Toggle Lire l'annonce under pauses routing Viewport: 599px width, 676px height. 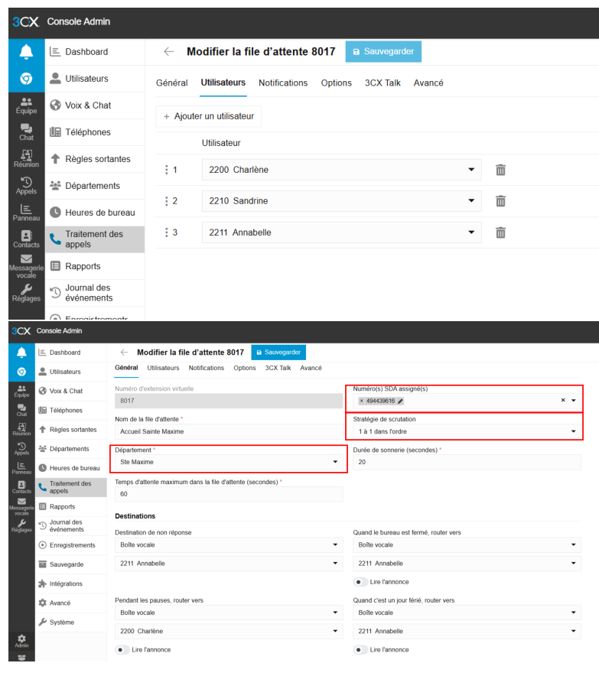pyautogui.click(x=122, y=649)
